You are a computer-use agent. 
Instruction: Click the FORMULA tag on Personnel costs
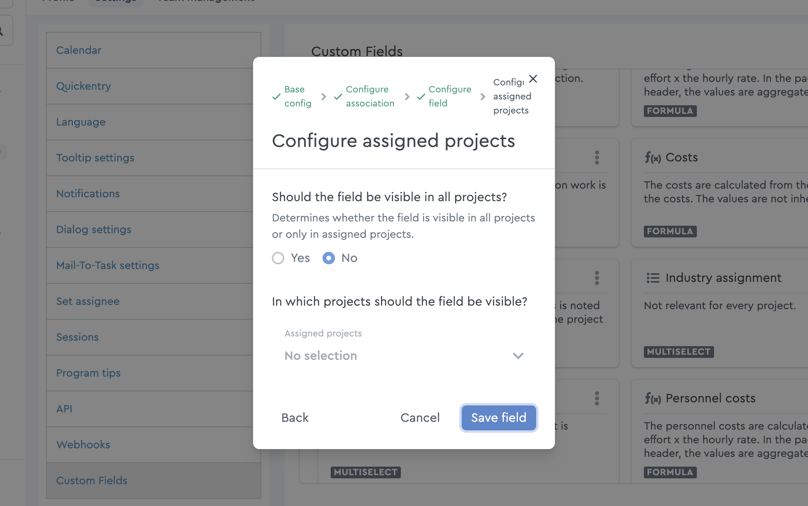pyautogui.click(x=670, y=472)
